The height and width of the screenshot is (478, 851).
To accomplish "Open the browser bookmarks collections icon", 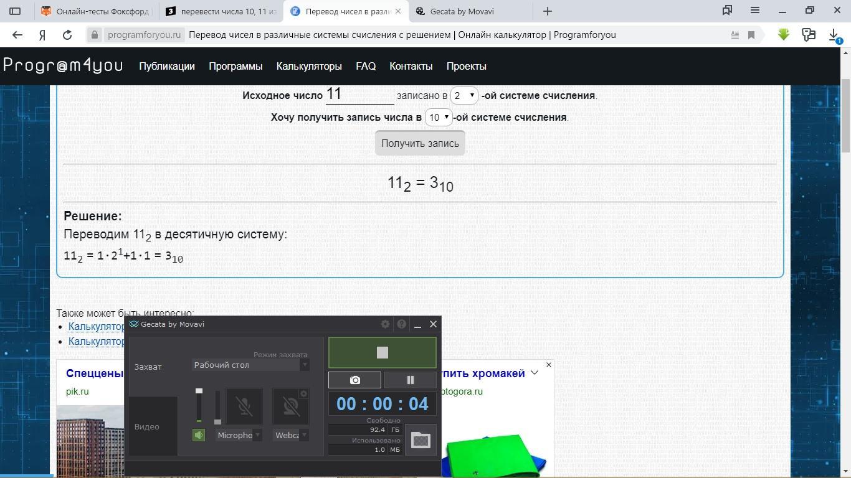I will 727,11.
